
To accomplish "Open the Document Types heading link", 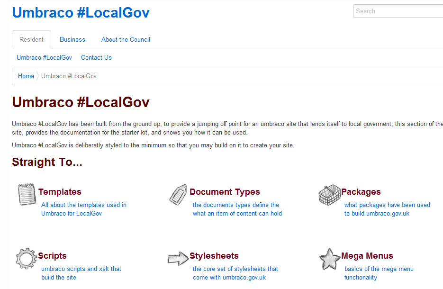I will point(225,192).
